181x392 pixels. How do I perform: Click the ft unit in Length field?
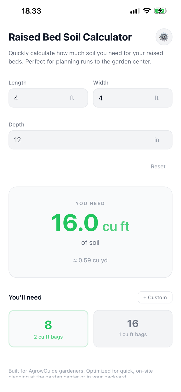coord(72,98)
